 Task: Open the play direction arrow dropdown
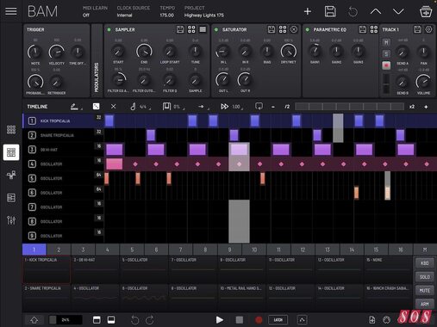point(203,107)
